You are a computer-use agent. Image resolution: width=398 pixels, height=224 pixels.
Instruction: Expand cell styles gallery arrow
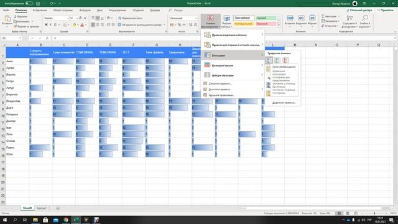(x=279, y=25)
